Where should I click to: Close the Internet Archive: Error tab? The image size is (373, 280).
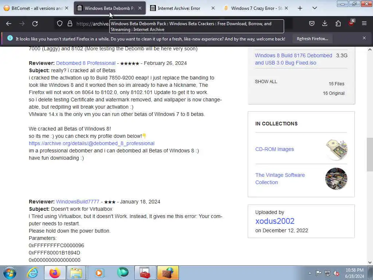tap(213, 8)
